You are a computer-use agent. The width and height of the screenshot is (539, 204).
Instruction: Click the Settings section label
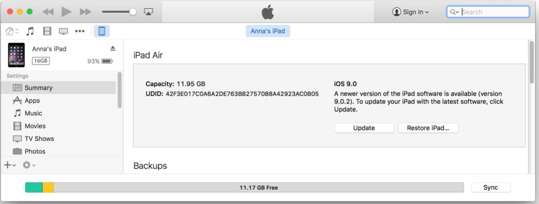pyautogui.click(x=18, y=76)
